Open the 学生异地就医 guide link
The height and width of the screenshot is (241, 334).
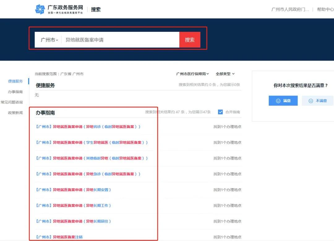pos(91,142)
